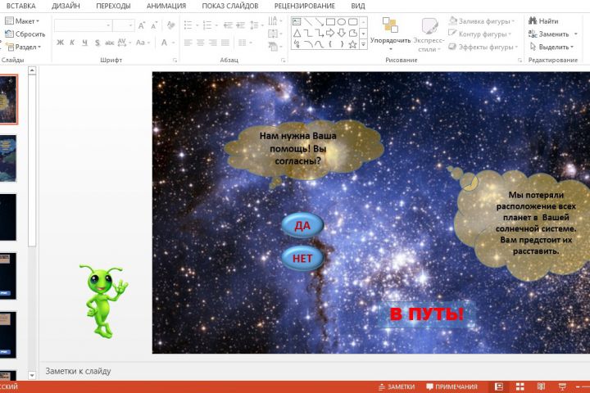
Task: Toggle strikethrough (abc)
Action: point(110,43)
